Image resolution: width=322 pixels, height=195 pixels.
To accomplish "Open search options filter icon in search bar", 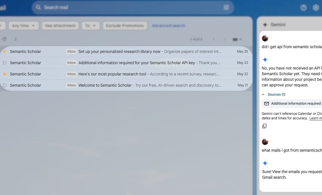I will point(226,7).
